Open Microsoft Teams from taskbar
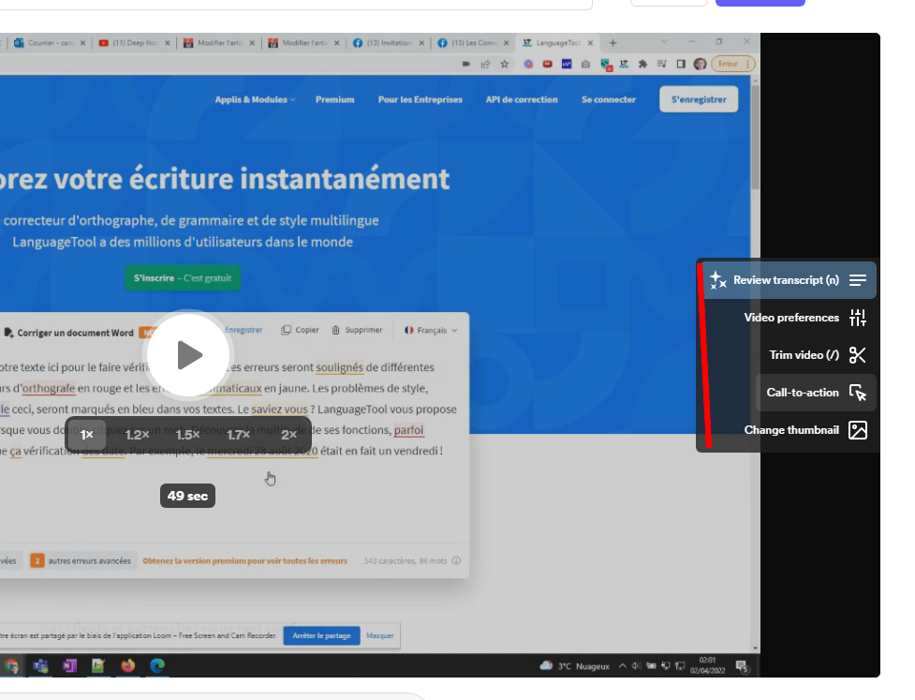The width and height of the screenshot is (915, 700). tap(40, 665)
